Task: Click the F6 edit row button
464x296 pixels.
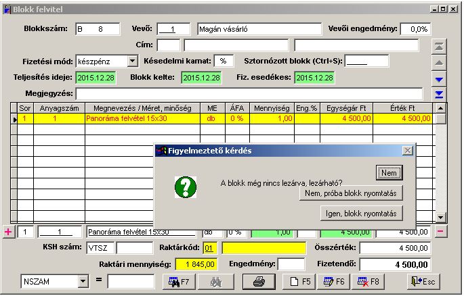Action: tap(334, 282)
